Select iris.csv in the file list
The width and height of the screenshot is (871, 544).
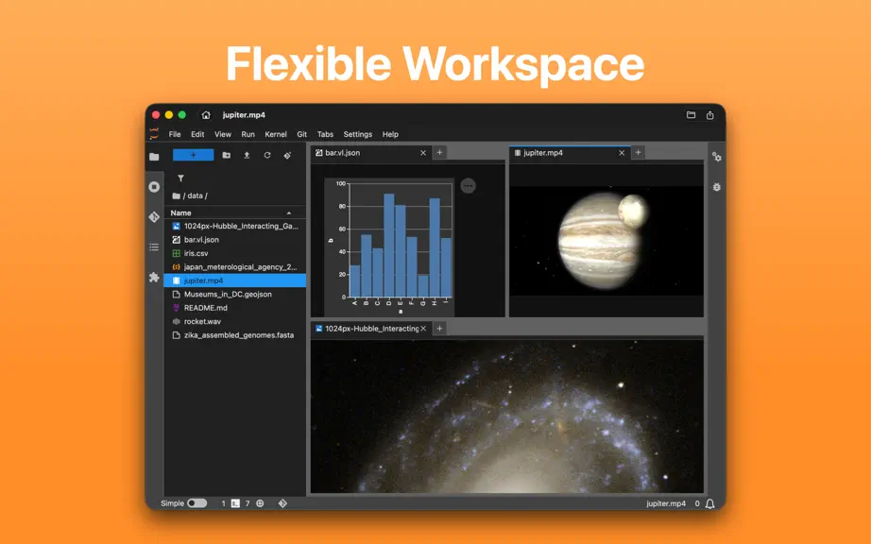tap(234, 253)
